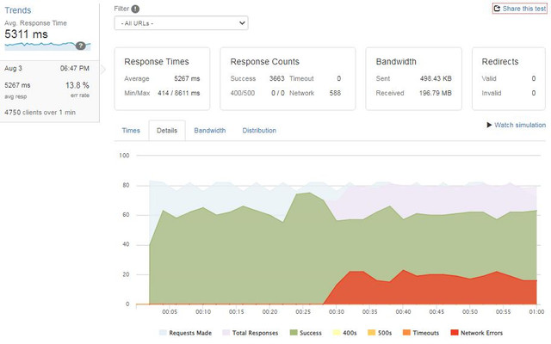Click the 13.8 % error rate value
This screenshot has width=551, height=344.
click(x=77, y=85)
